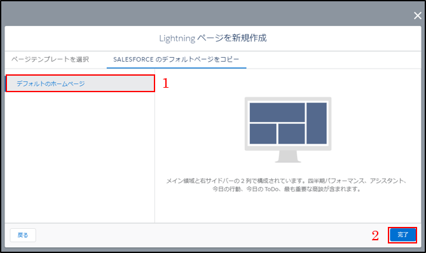Screen dimensions: 426x253
Task: Click the 完了 button
Action: [402, 235]
